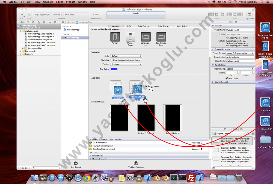The height and width of the screenshot is (184, 273).
Task: Select icon.png file on the desktop
Action: click(x=265, y=104)
